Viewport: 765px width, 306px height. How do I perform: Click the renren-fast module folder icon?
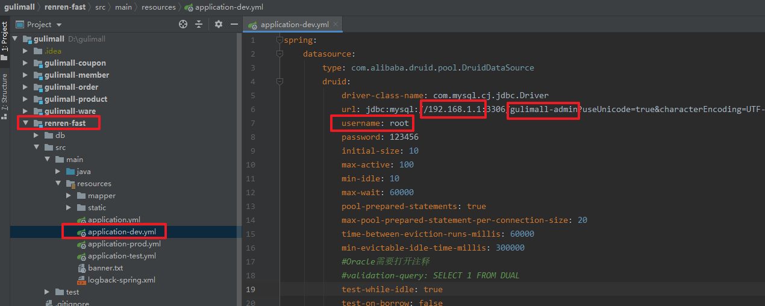point(38,123)
